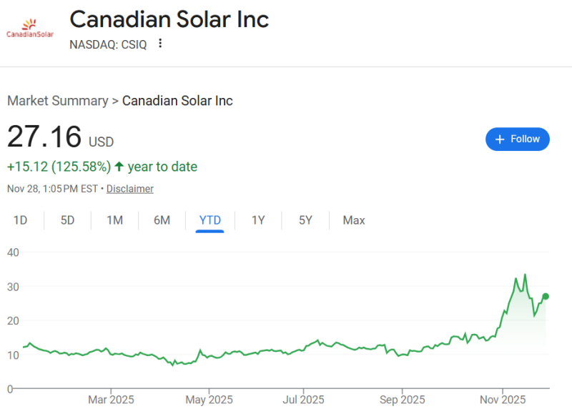Show the Max range price chart

[354, 220]
